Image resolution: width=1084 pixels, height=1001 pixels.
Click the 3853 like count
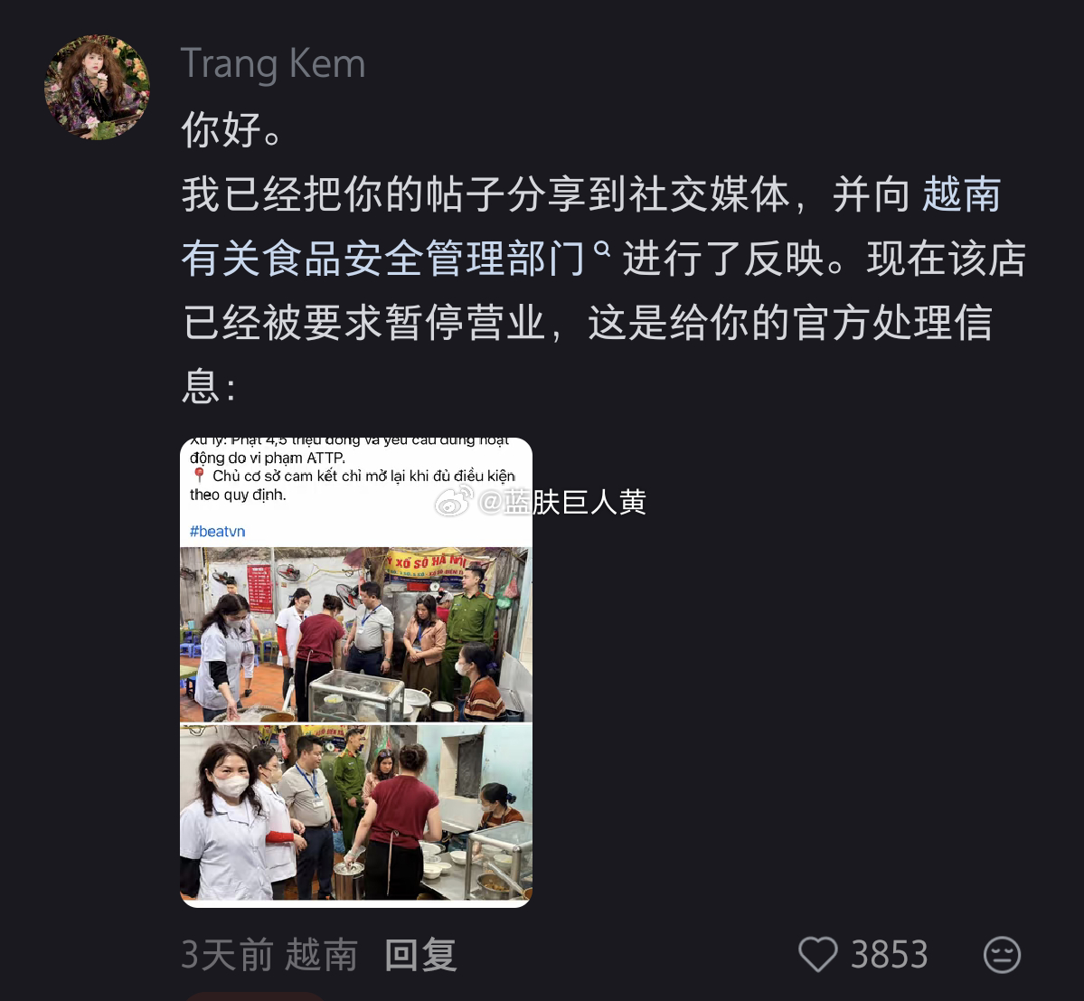click(889, 955)
